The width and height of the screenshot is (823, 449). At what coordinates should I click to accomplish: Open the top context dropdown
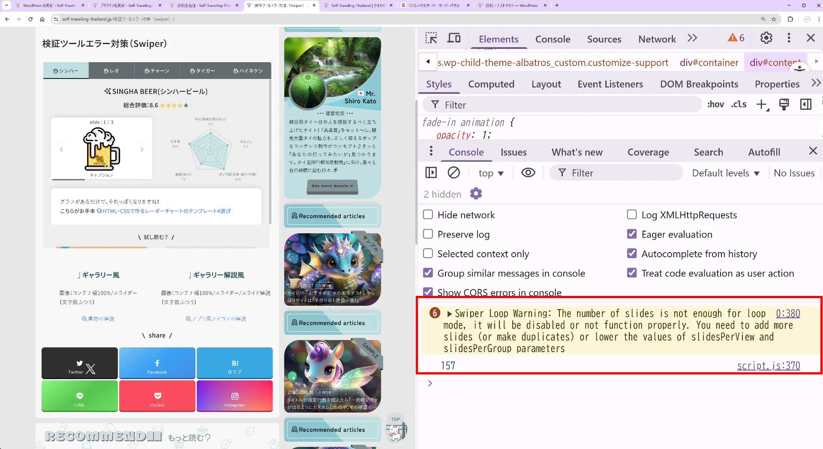tap(491, 173)
